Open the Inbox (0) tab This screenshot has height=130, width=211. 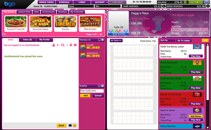coord(27,40)
